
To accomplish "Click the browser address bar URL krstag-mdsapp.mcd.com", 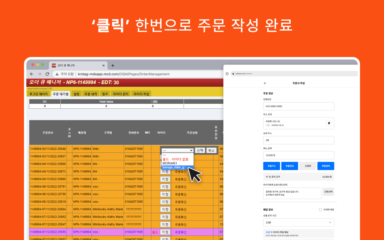I will [x=124, y=74].
